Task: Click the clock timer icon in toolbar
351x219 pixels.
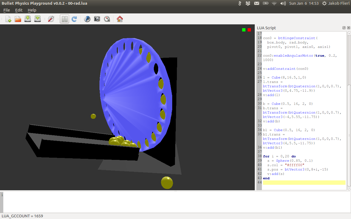Action: tap(107, 19)
